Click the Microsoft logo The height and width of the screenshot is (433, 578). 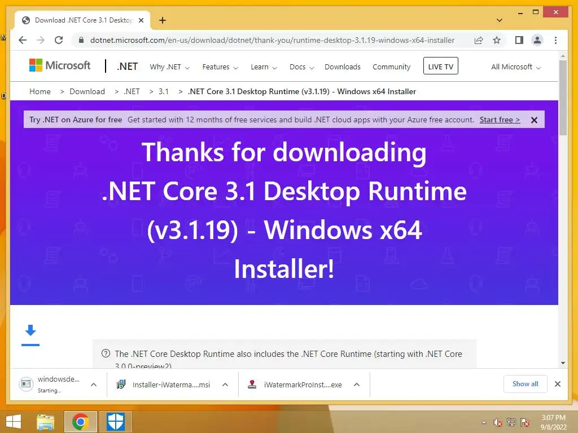pyautogui.click(x=60, y=65)
